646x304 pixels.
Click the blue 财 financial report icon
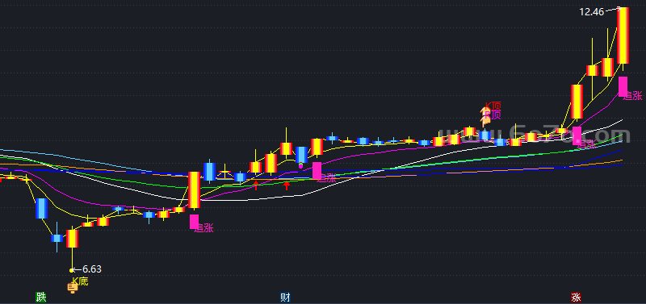coord(285,297)
